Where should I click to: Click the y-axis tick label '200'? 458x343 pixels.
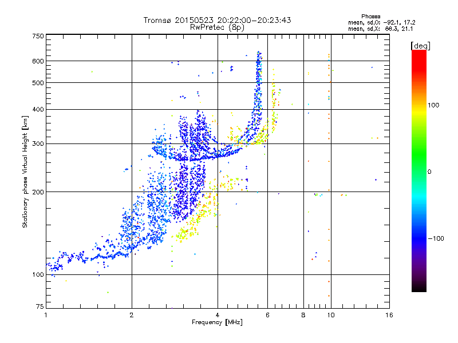[x=38, y=192]
